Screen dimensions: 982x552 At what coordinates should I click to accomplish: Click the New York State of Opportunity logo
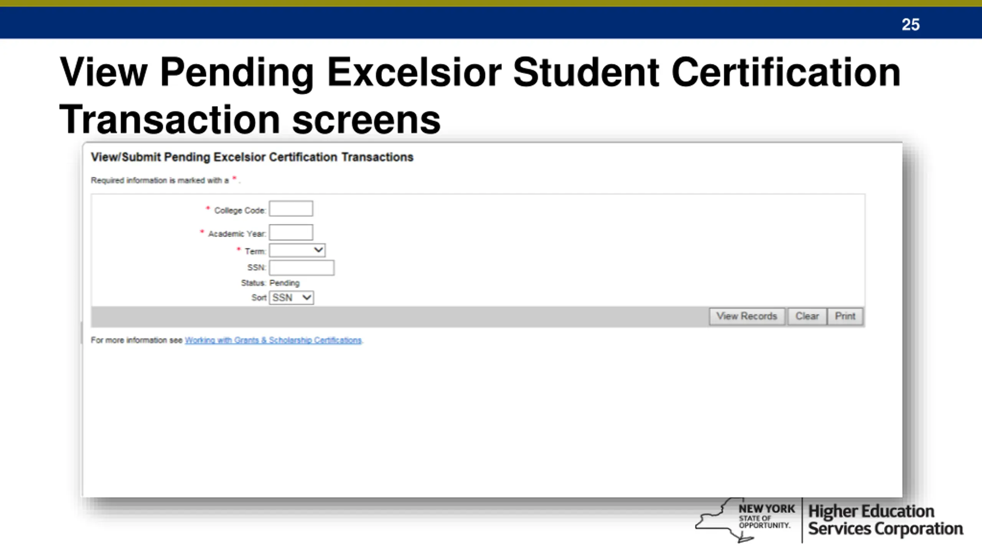pyautogui.click(x=745, y=520)
